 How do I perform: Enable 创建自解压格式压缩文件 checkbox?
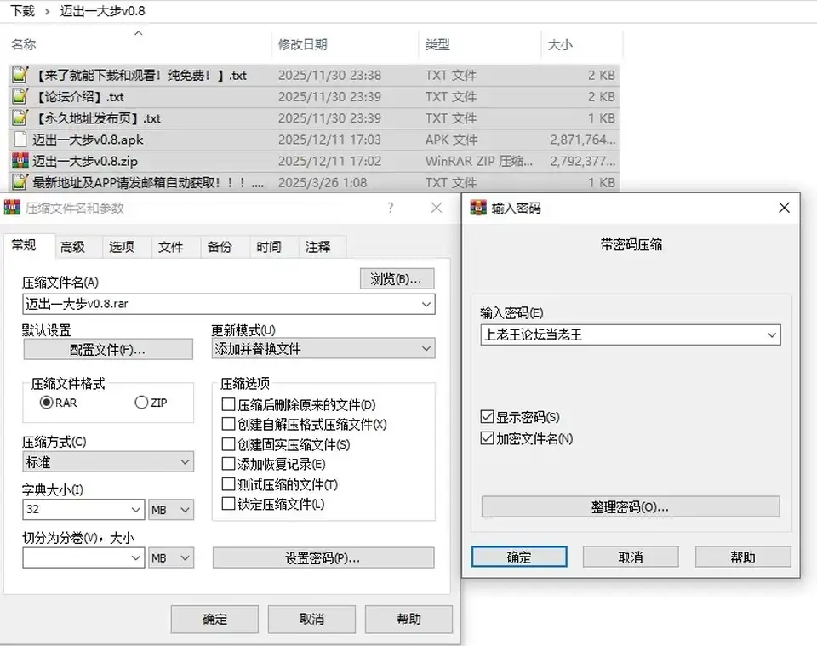[x=228, y=424]
